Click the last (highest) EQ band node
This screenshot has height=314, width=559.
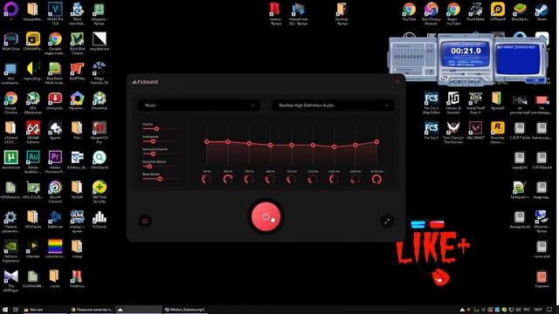pyautogui.click(x=376, y=141)
